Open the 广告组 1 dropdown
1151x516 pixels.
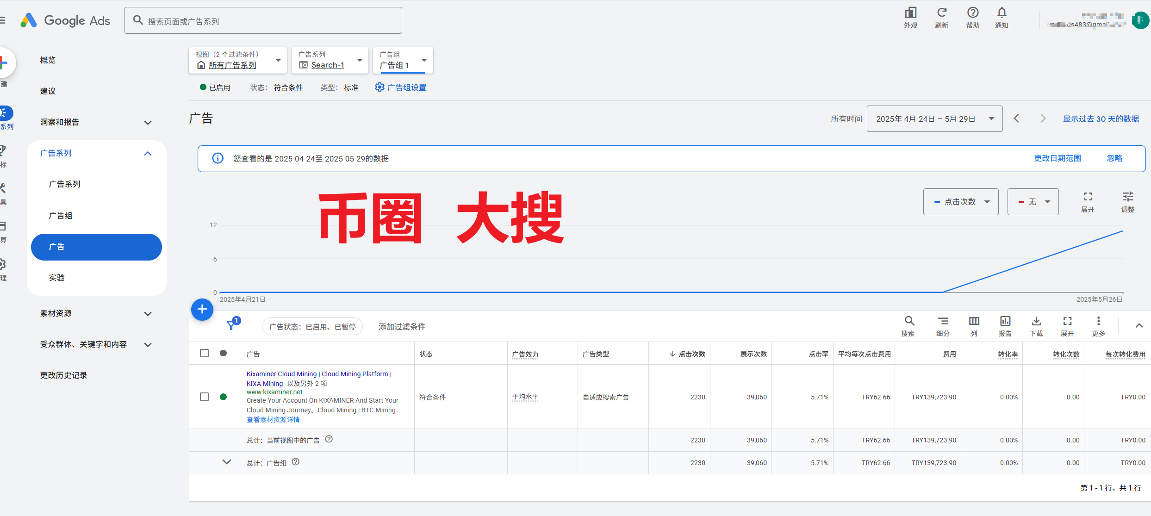click(403, 60)
